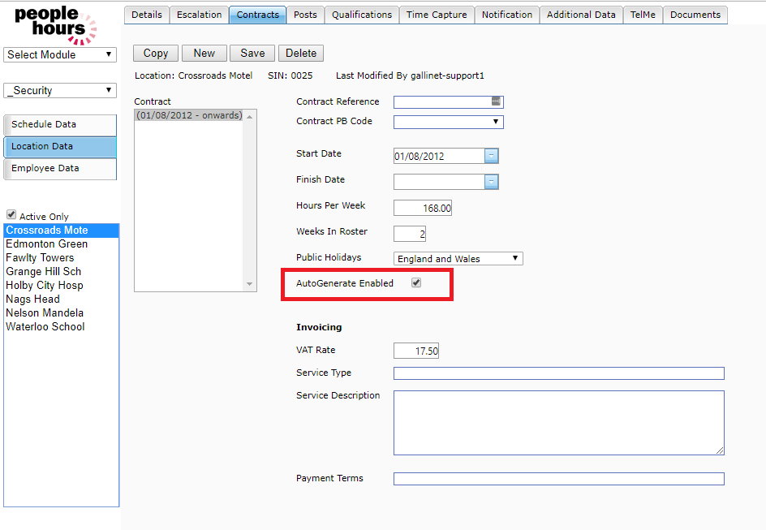This screenshot has width=766, height=530.
Task: Select Employee Data in the sidebar
Action: point(60,169)
